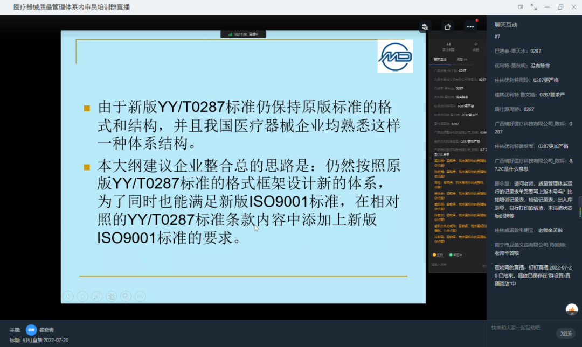Image resolution: width=582 pixels, height=347 pixels.
Task: Click the live-ended replay notice message
Action: point(533,275)
